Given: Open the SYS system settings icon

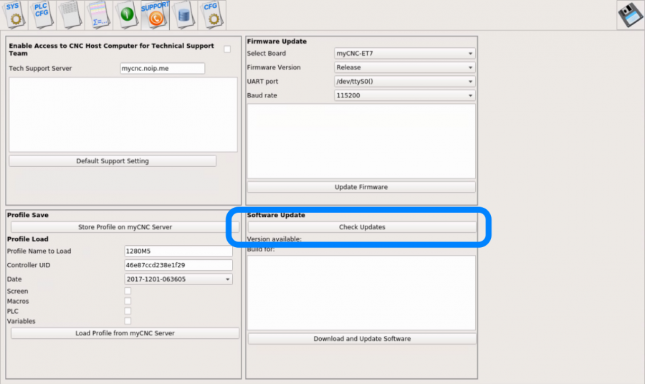Looking at the screenshot, I should 14,14.
